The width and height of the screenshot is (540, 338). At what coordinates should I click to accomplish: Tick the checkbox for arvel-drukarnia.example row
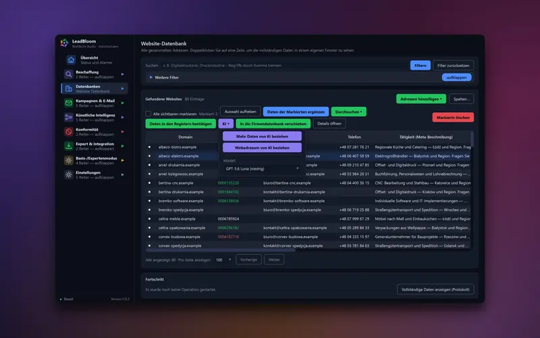pyautogui.click(x=149, y=165)
